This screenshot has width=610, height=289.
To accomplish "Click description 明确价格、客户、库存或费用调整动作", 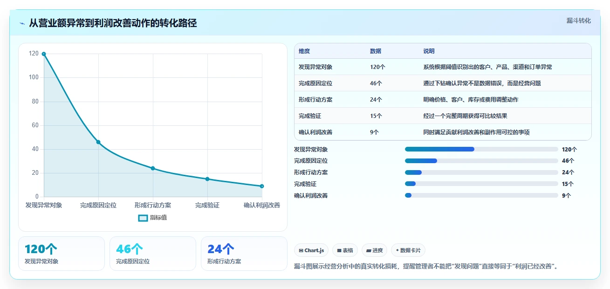I will click(471, 100).
